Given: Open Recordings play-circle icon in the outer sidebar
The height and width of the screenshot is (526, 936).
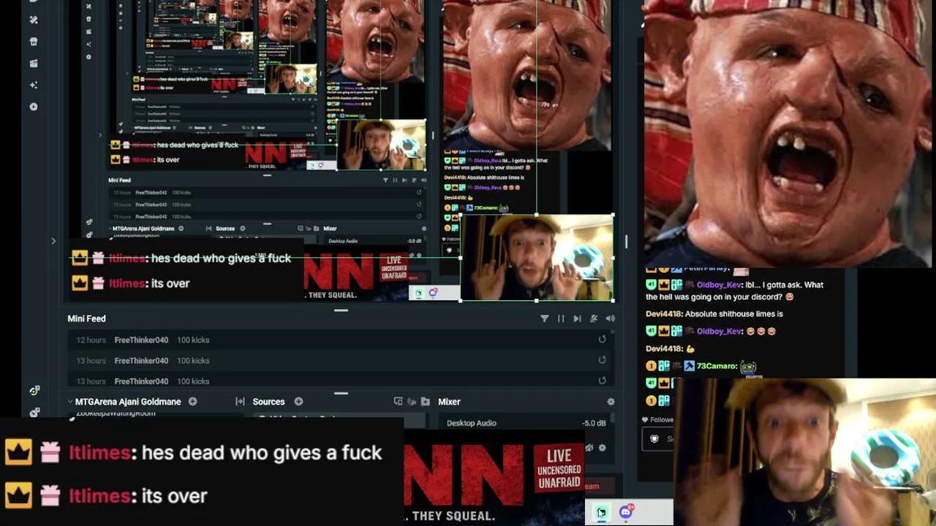Looking at the screenshot, I should (x=34, y=107).
